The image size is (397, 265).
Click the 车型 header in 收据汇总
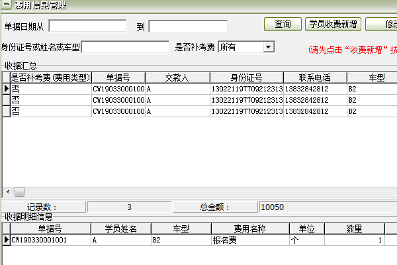pyautogui.click(x=372, y=78)
